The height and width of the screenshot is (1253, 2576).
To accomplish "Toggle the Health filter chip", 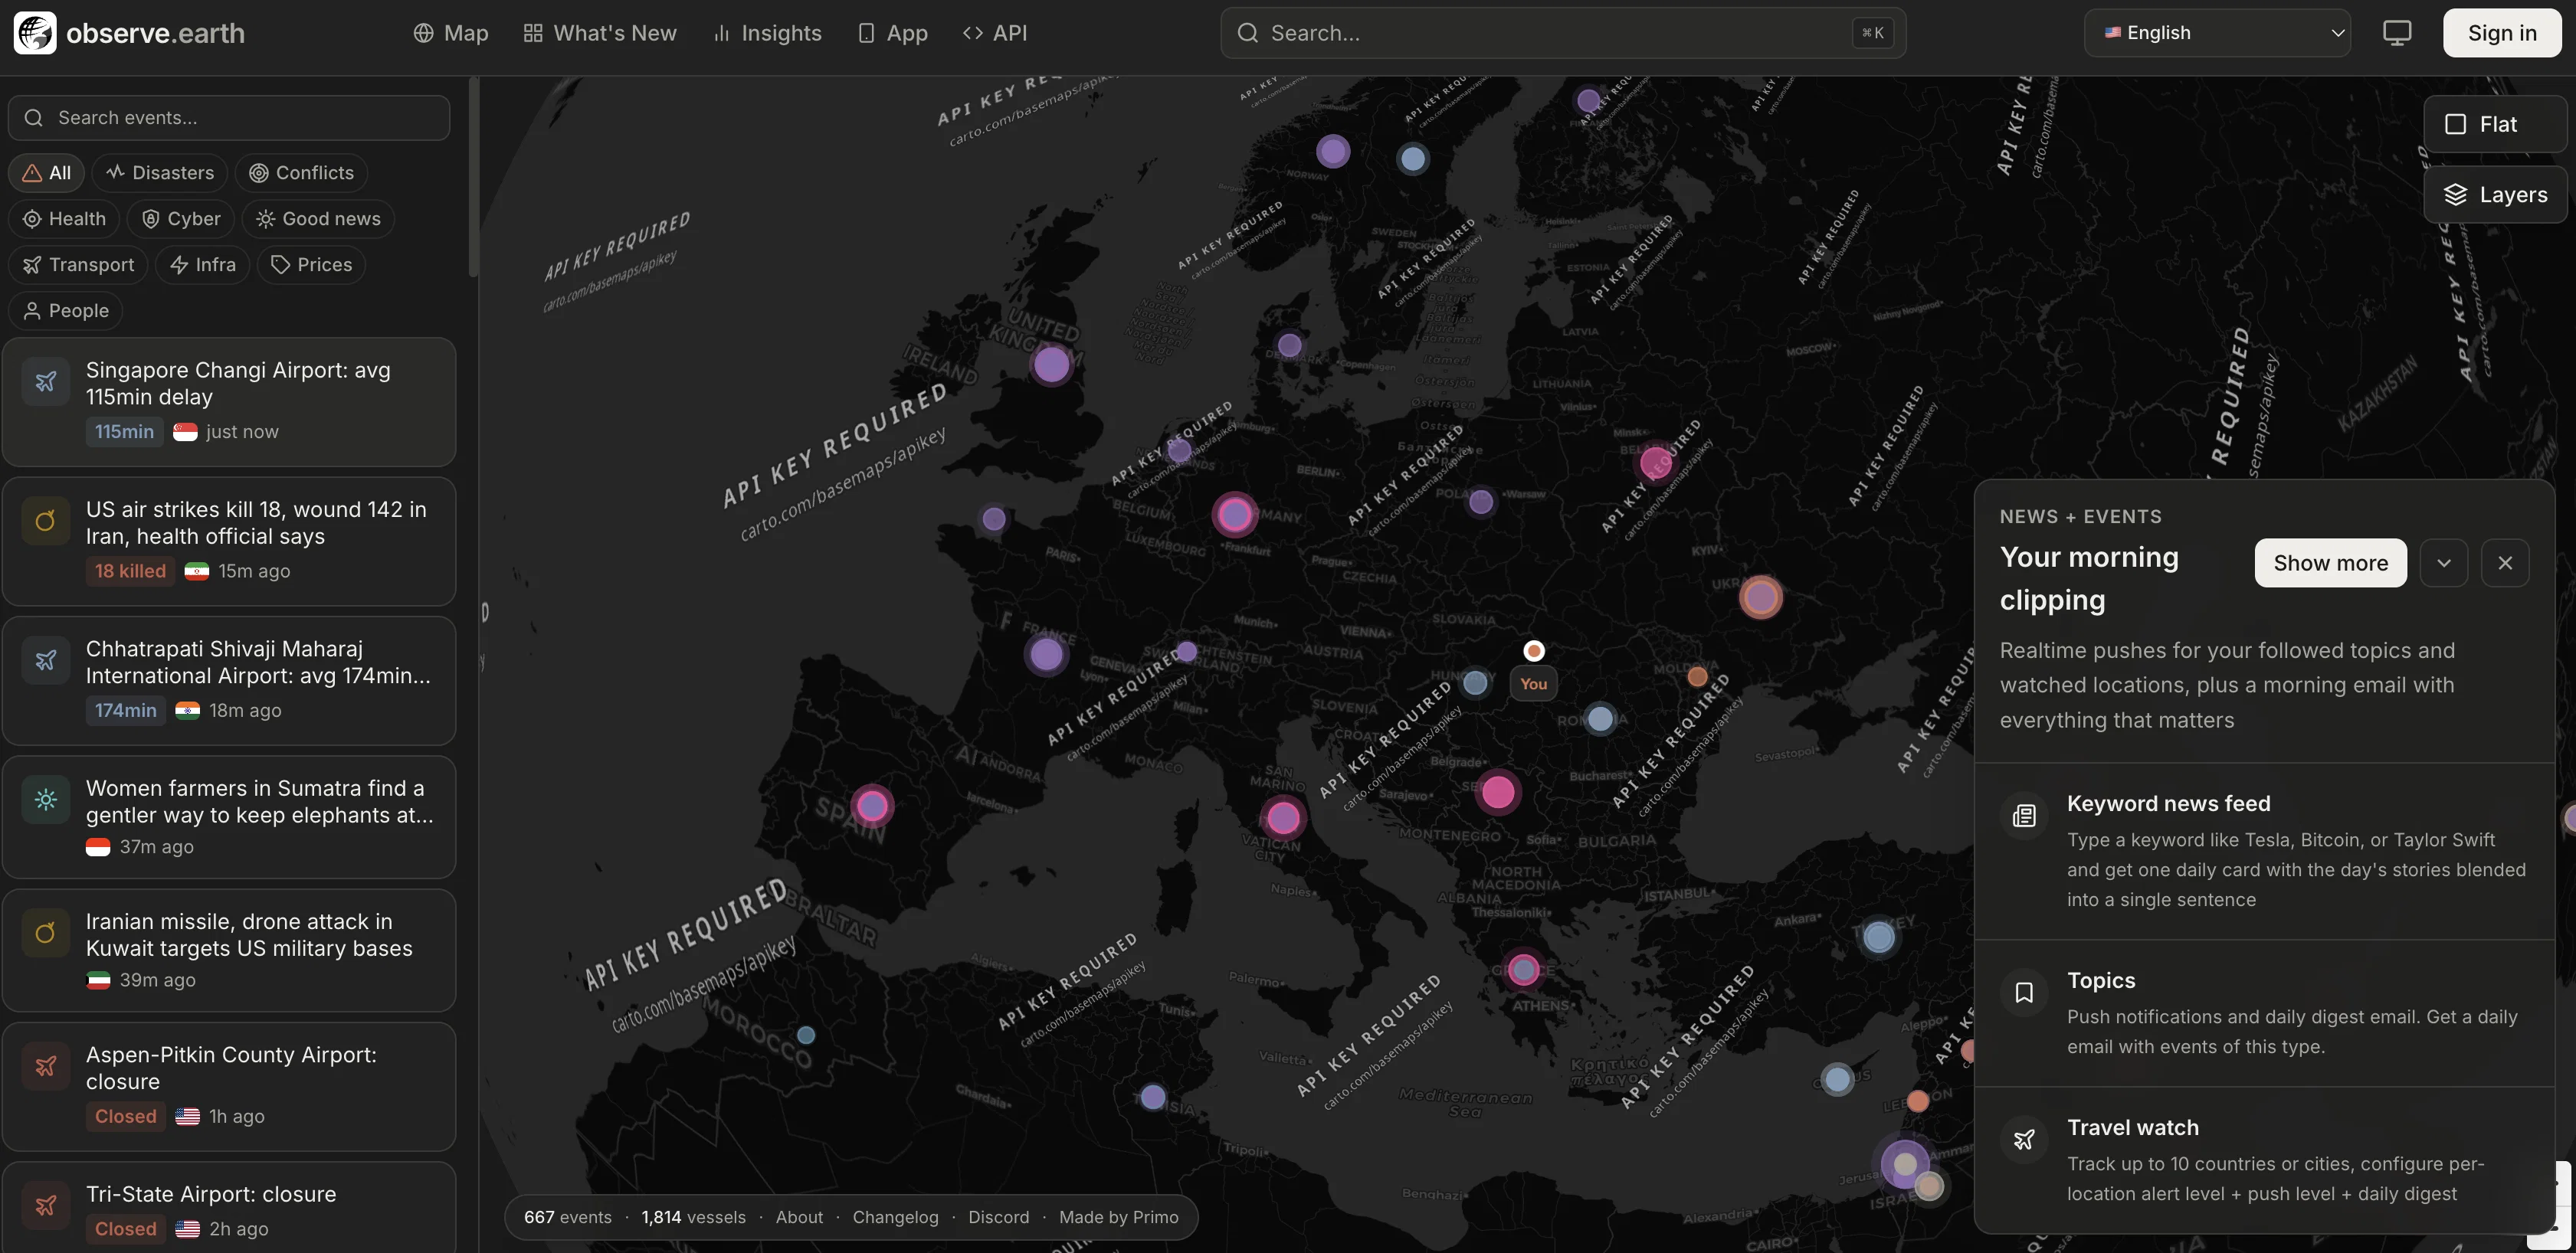I will point(64,219).
